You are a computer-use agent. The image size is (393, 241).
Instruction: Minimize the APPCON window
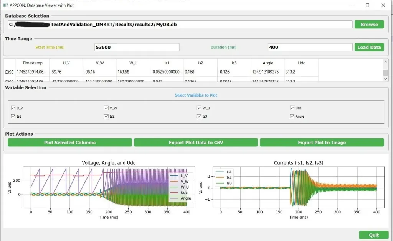point(352,5)
